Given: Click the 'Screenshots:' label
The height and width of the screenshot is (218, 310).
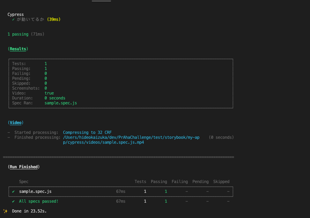Looking at the screenshot, I should point(26,88).
